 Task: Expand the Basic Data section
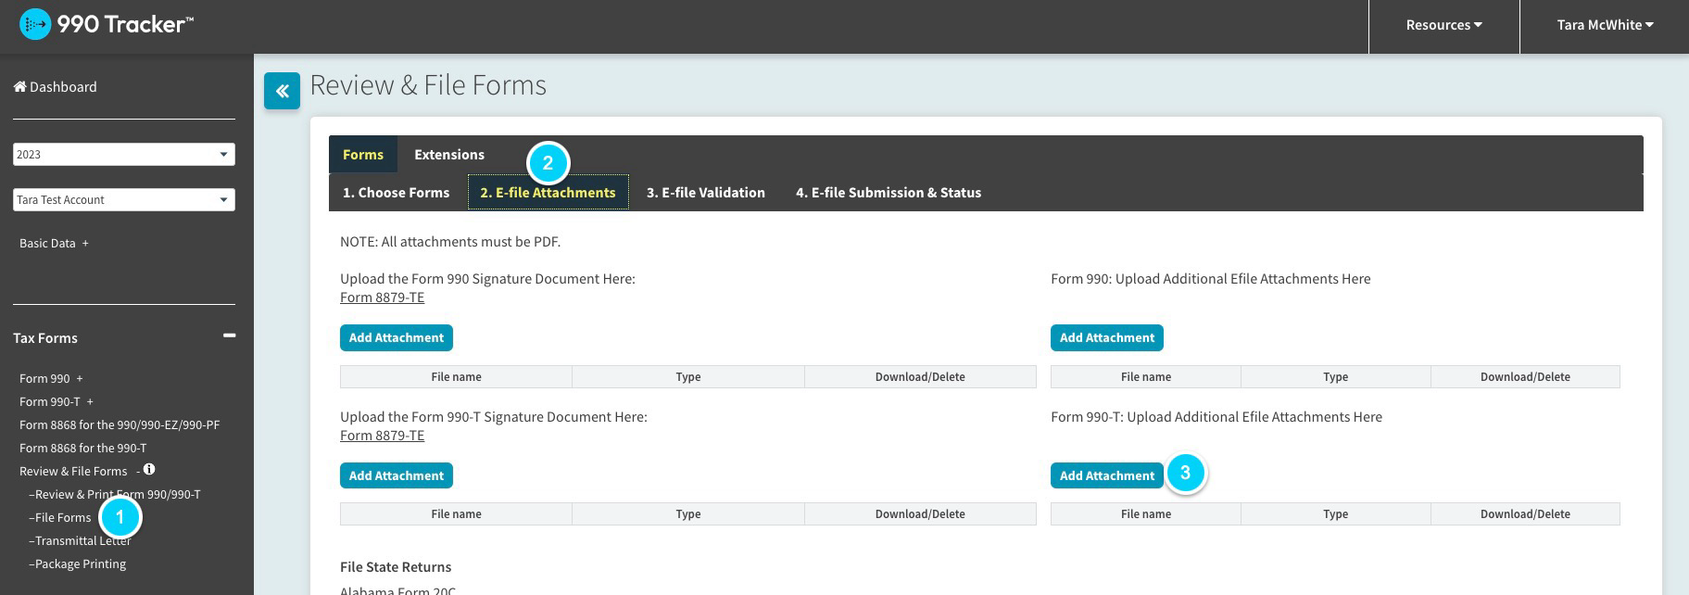(x=85, y=244)
